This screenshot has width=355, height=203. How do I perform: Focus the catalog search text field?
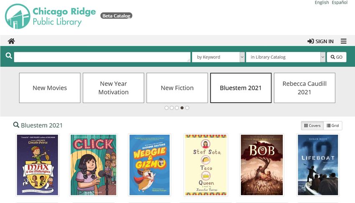click(x=102, y=57)
